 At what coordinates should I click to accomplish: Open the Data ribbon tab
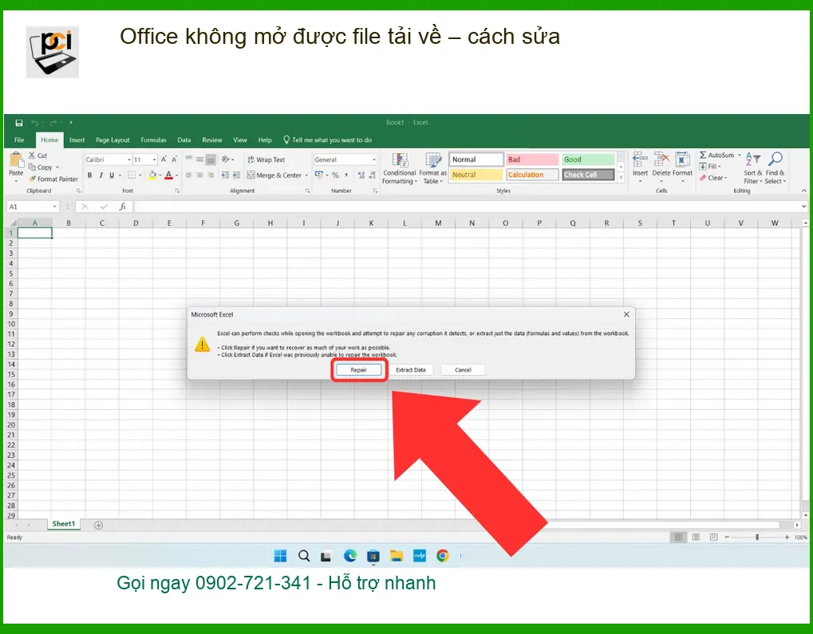(x=184, y=140)
